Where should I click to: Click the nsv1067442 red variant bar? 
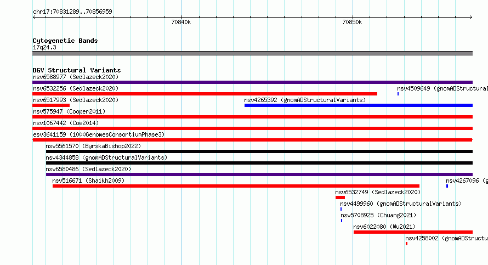[x=252, y=128]
